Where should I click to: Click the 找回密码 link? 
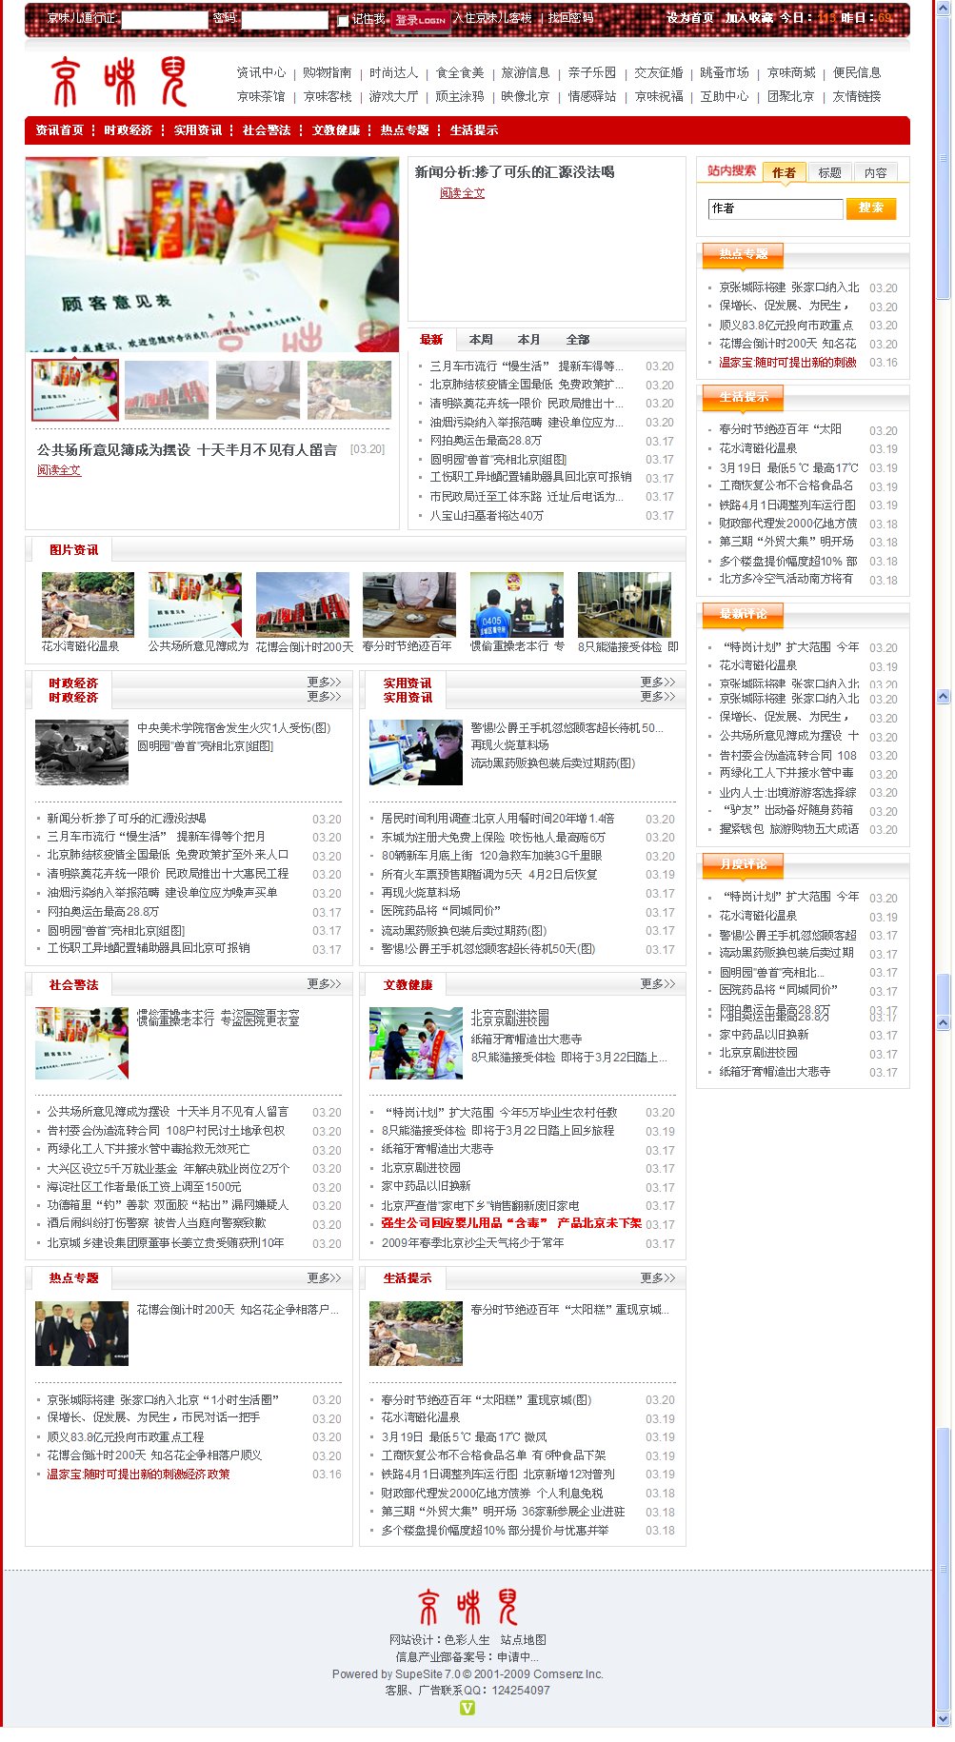tap(570, 18)
